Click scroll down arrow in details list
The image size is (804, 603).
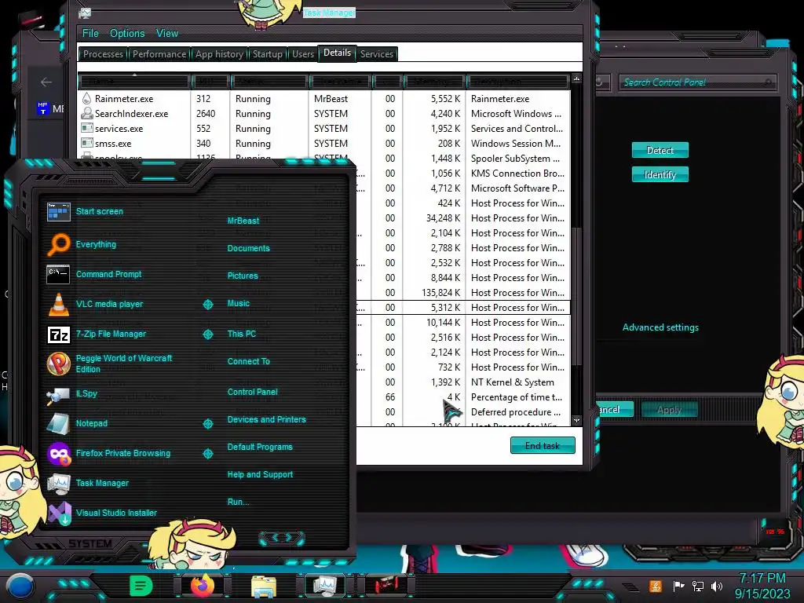pos(577,421)
